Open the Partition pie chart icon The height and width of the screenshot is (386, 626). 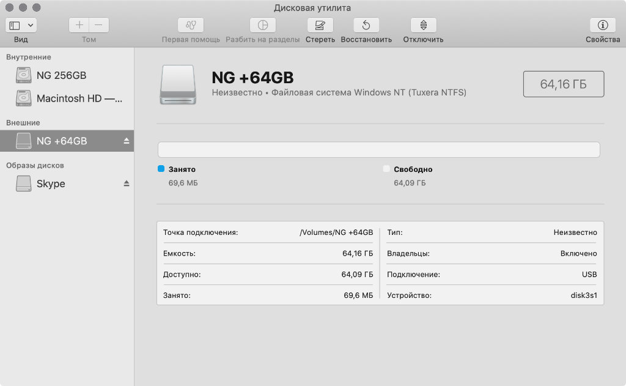(263, 25)
